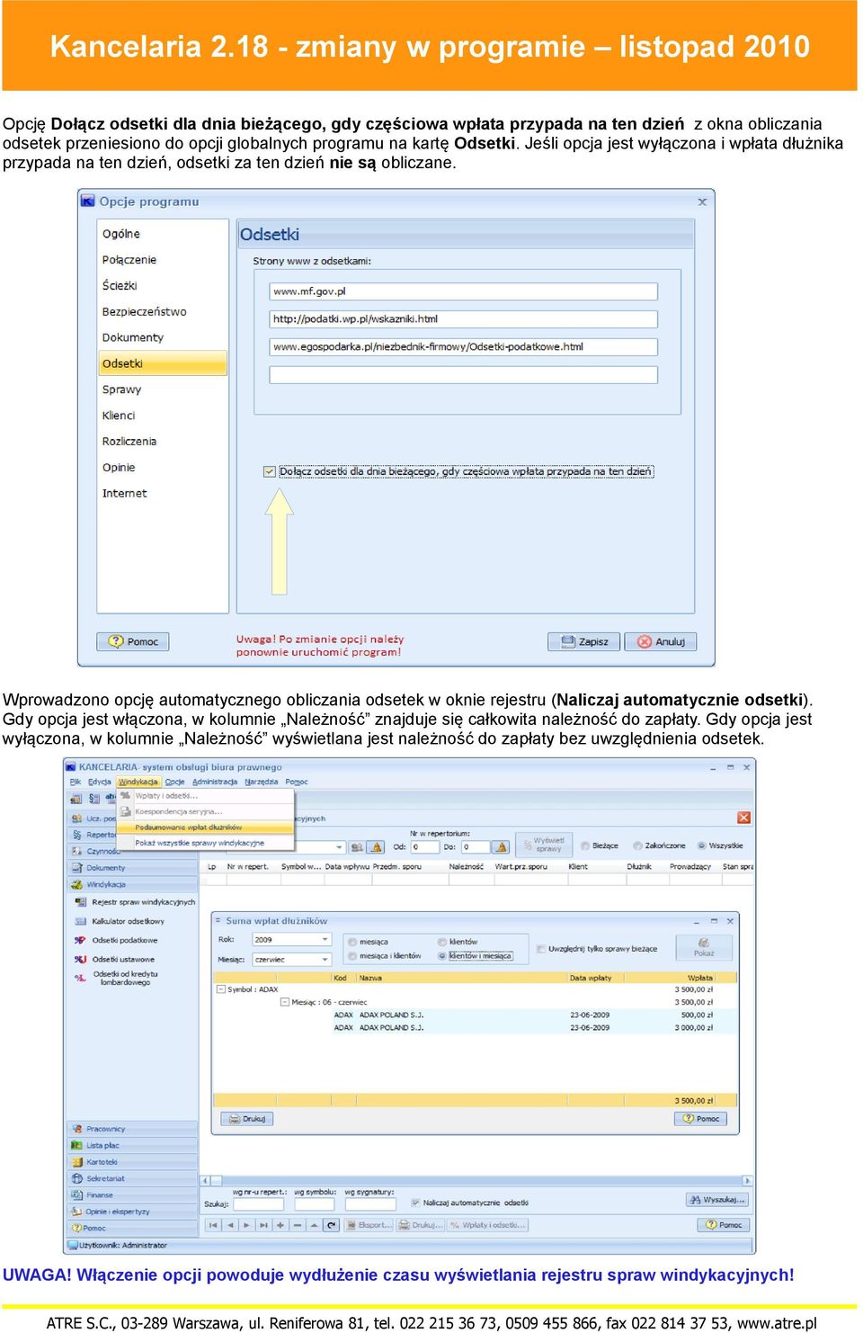Click the Eksport... button
This screenshot has width=863, height=1333.
[369, 1225]
